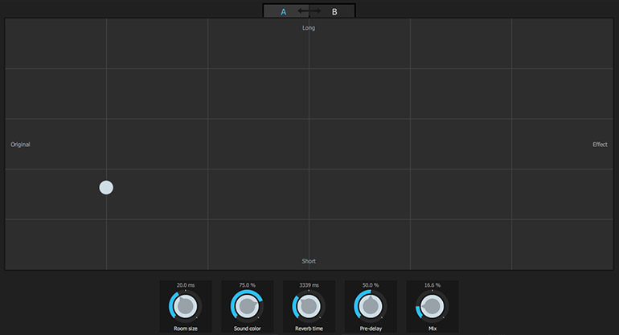Click the Short label on the pad
The width and height of the screenshot is (619, 335).
pyautogui.click(x=309, y=261)
